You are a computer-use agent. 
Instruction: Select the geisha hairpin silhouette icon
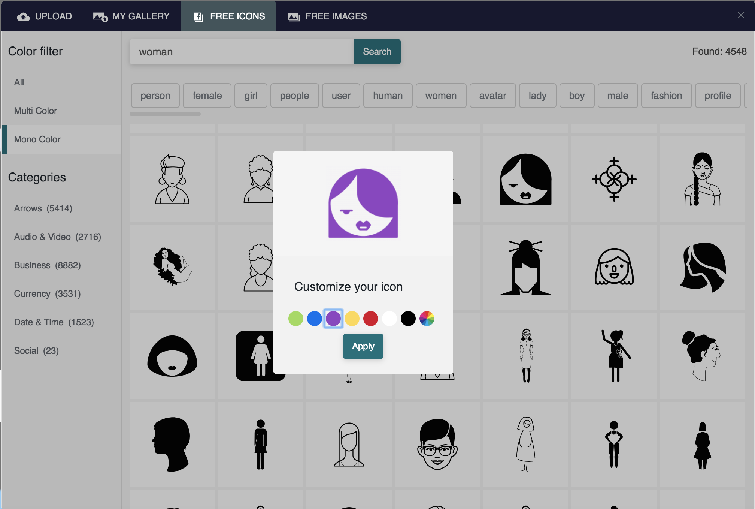(526, 268)
